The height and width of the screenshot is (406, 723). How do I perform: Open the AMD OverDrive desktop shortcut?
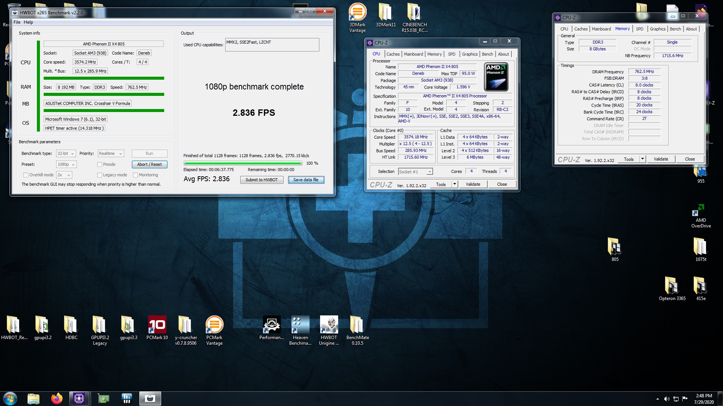701,216
